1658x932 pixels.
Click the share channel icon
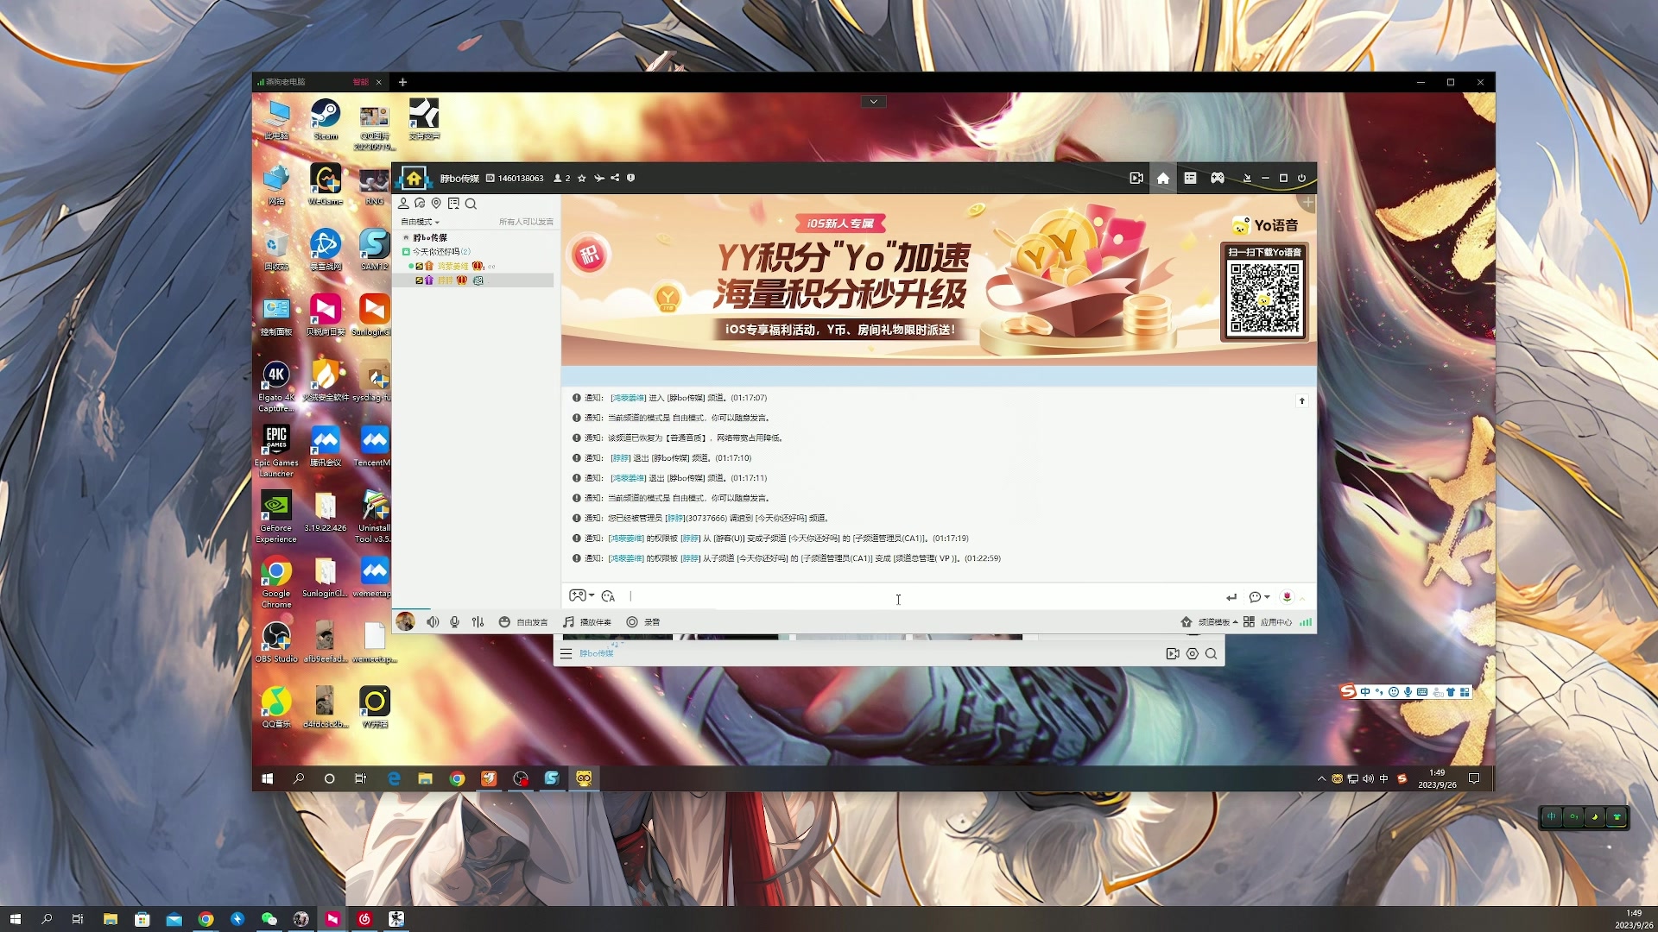[x=615, y=178]
